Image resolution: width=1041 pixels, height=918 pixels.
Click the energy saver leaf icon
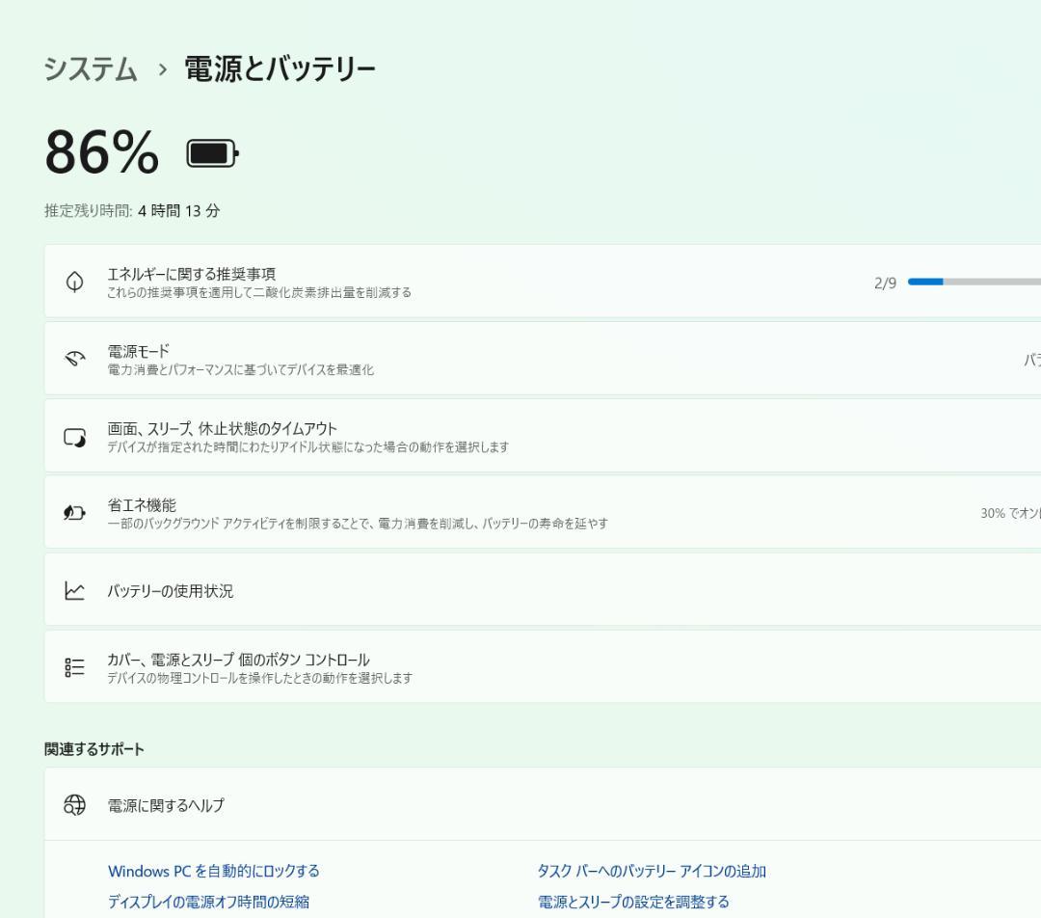pos(73,512)
